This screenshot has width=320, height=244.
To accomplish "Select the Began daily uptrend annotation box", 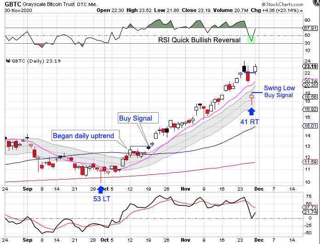I will [x=85, y=135].
